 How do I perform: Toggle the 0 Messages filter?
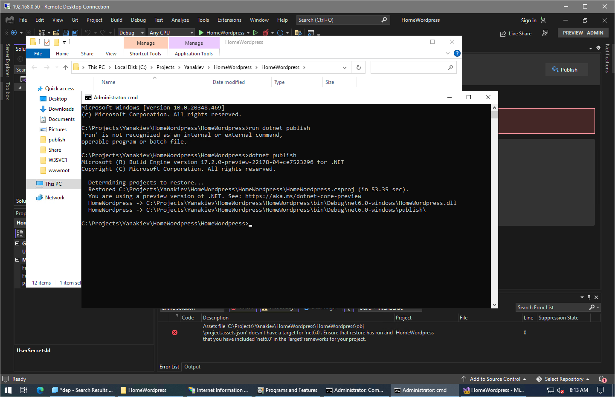320,308
